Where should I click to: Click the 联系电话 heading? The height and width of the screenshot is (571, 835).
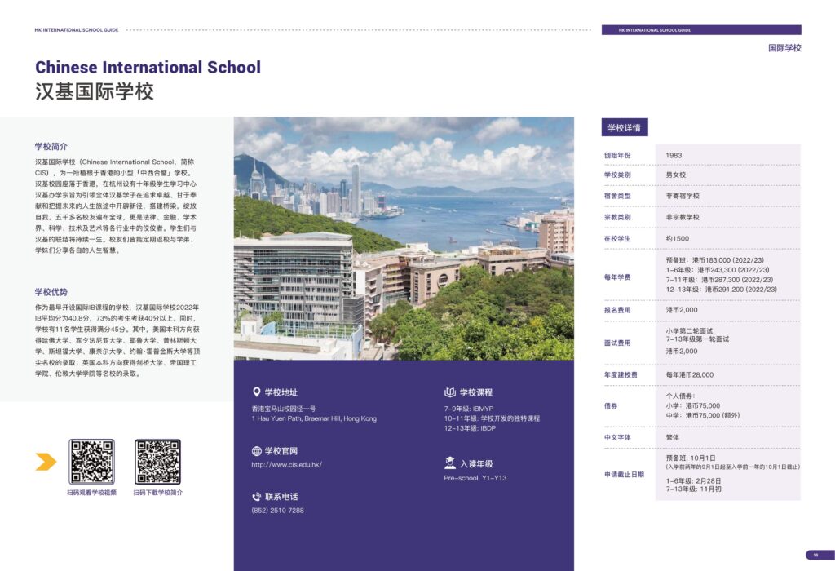tap(281, 497)
